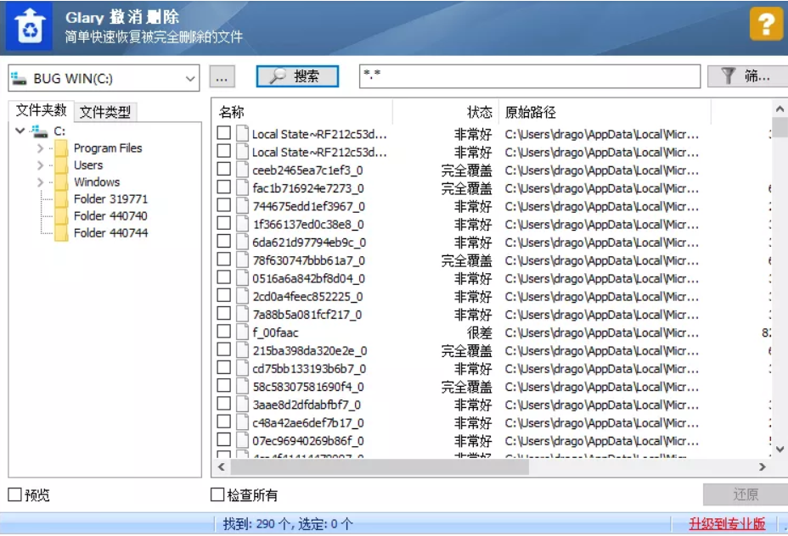
Task: Select checkbox of 07ec96940269b86f_0
Action: pos(223,440)
